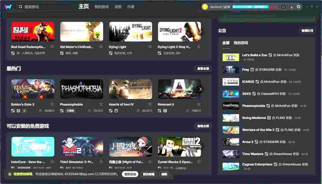The width and height of the screenshot is (322, 184).
Task: Open the settings gear icon
Action: coord(298,7)
